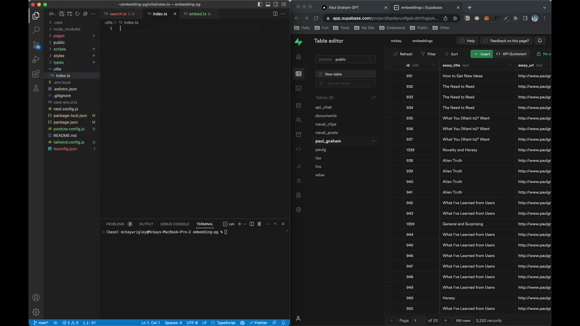Open Supabase Home icon in sidebar
This screenshot has height=326, width=580.
(x=298, y=57)
